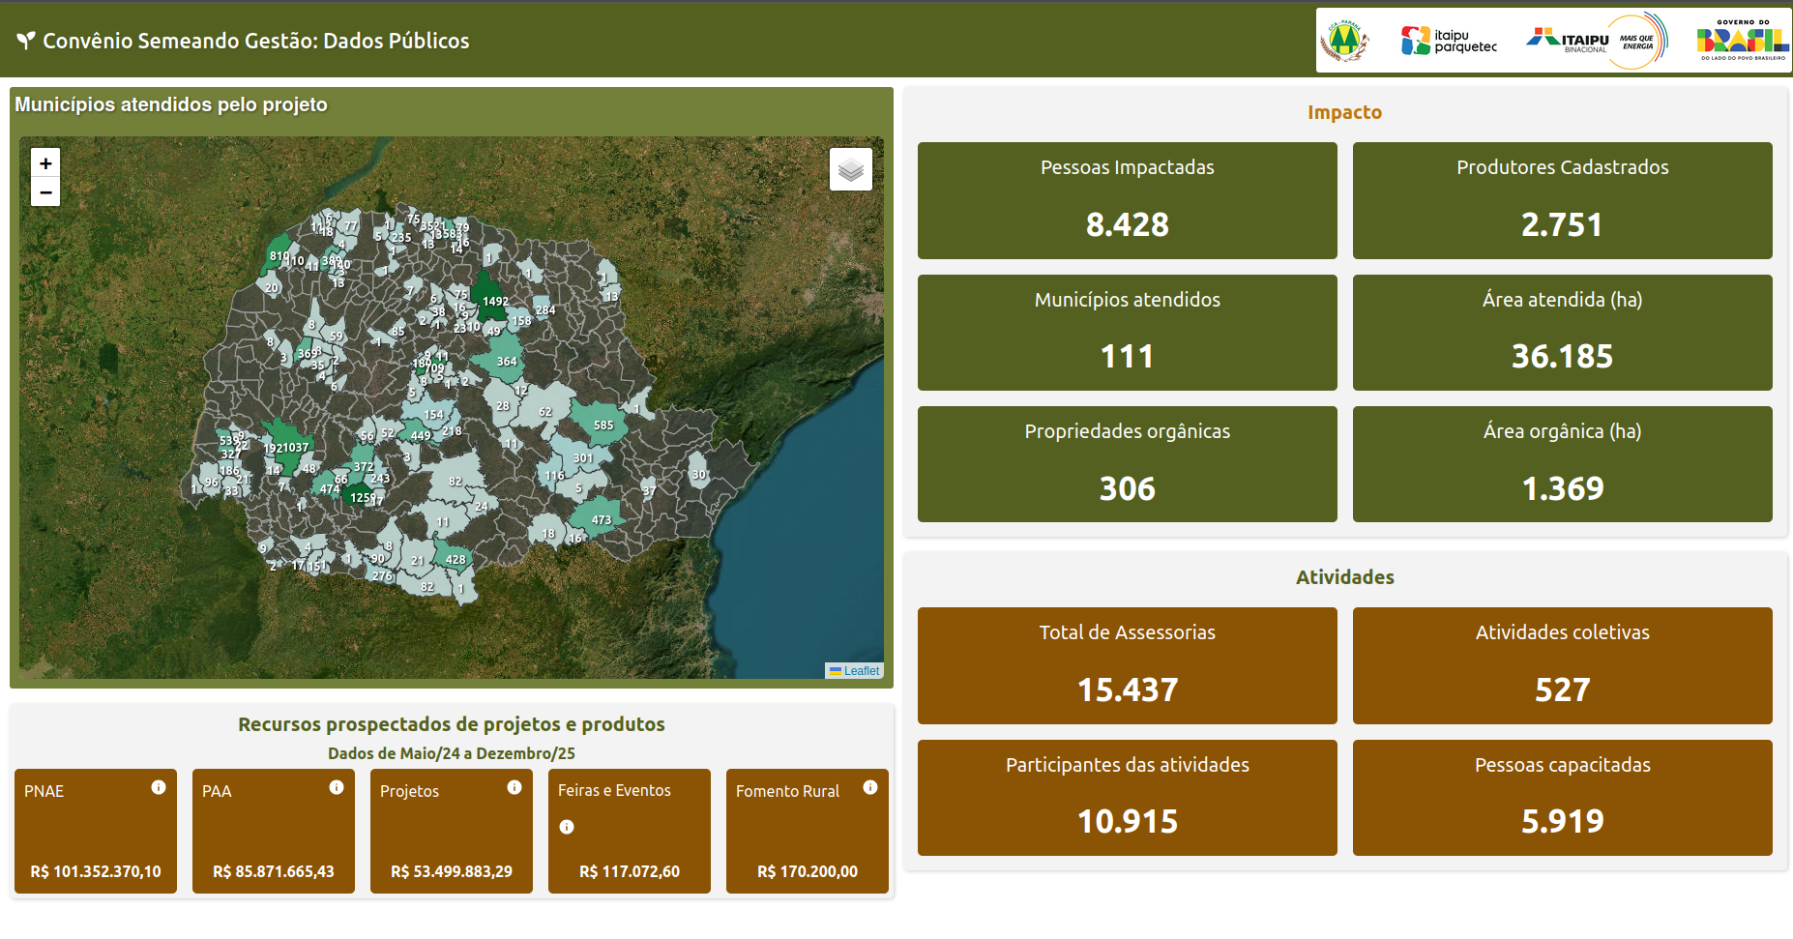Image resolution: width=1793 pixels, height=939 pixels.
Task: Click the Total de Assessorias card
Action: tap(1127, 665)
